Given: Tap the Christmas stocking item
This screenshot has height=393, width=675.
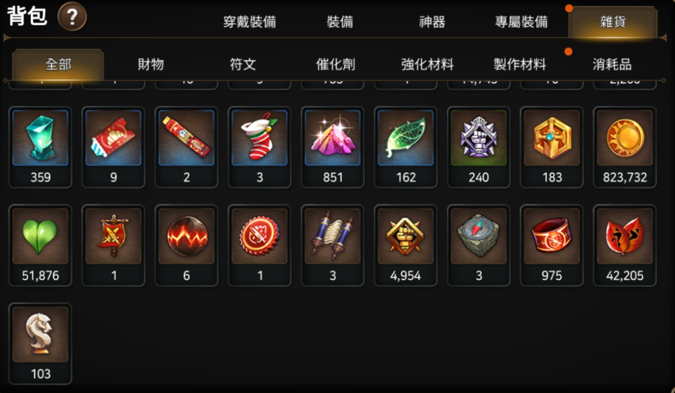Looking at the screenshot, I should [x=259, y=147].
